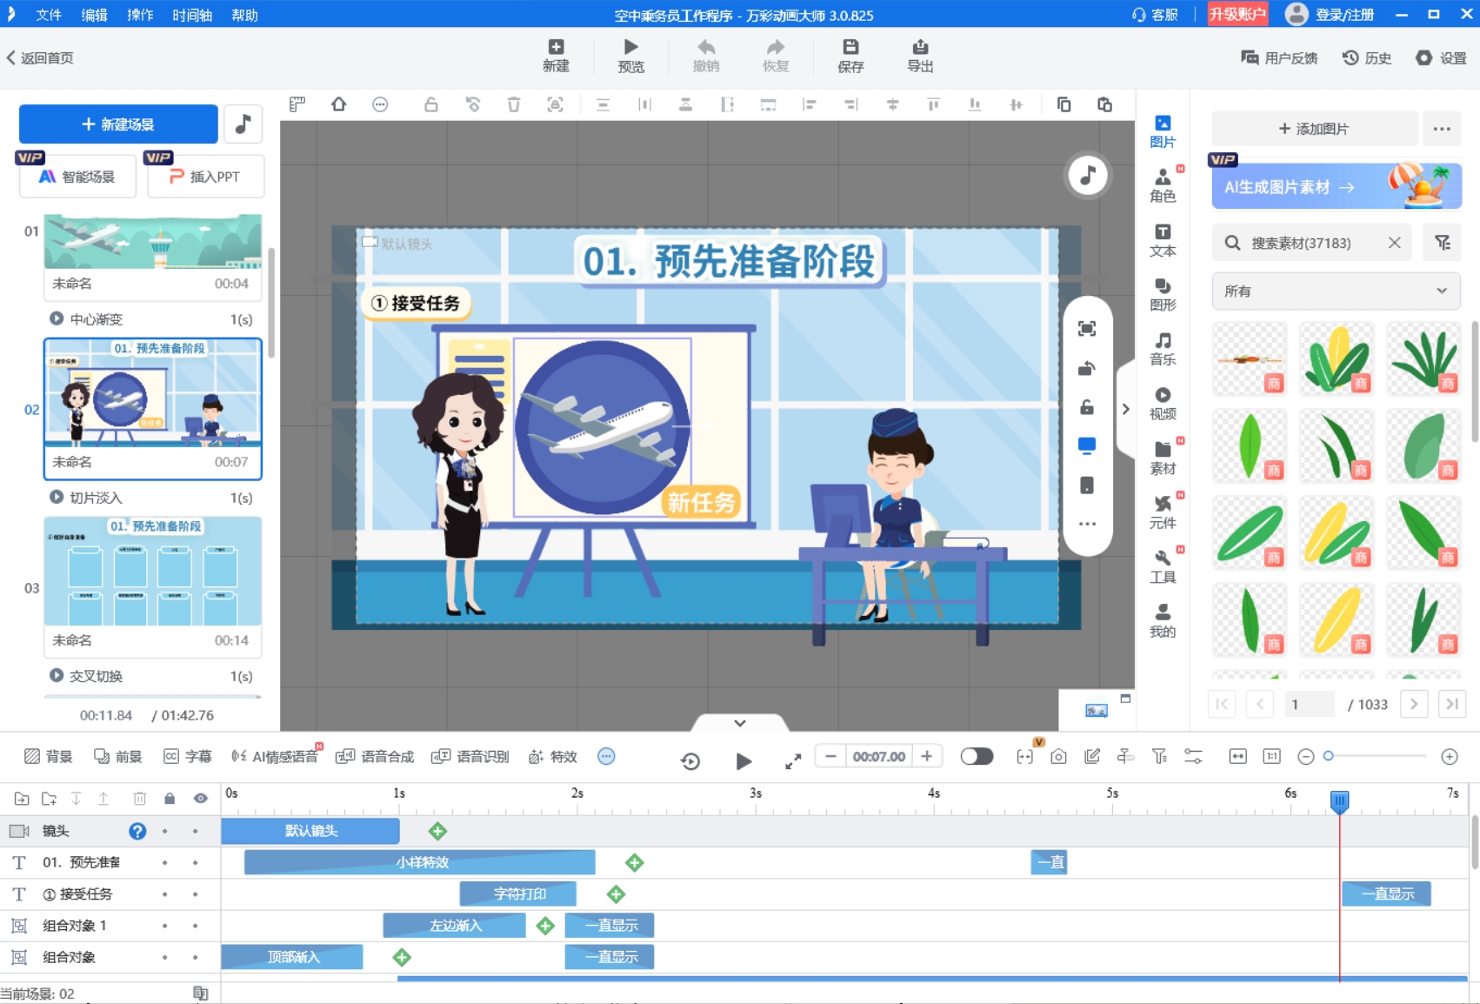Select the Shapes (图形) sidebar icon
Screen dimensions: 1480x1004
pos(1162,294)
